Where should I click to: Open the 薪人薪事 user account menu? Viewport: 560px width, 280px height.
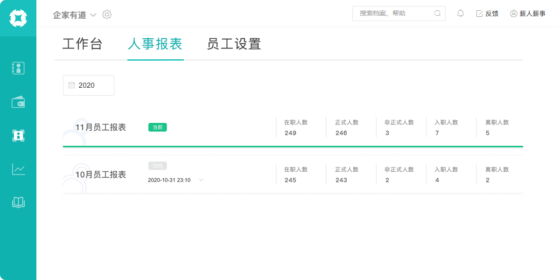click(528, 14)
